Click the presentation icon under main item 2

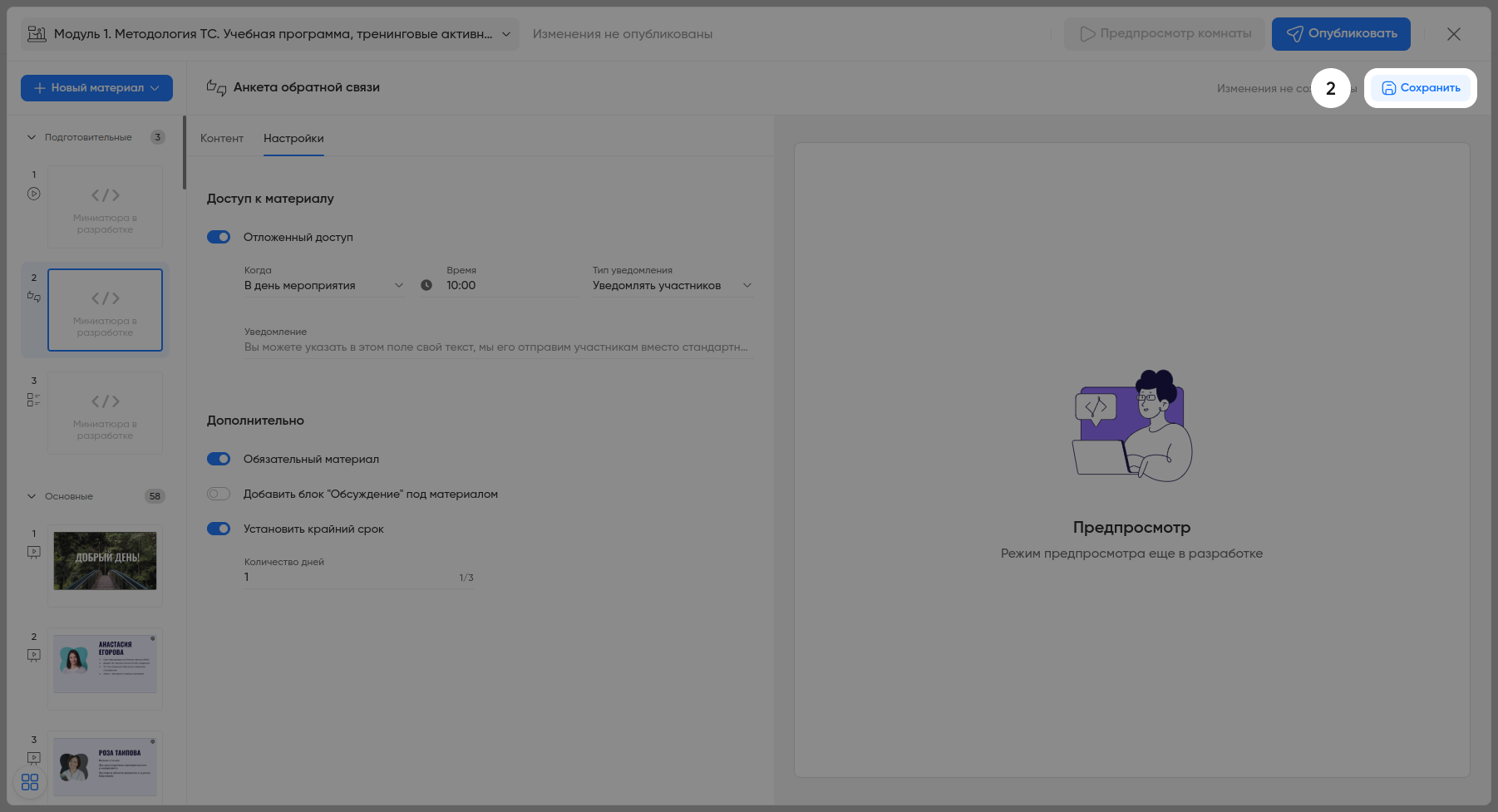tap(33, 655)
